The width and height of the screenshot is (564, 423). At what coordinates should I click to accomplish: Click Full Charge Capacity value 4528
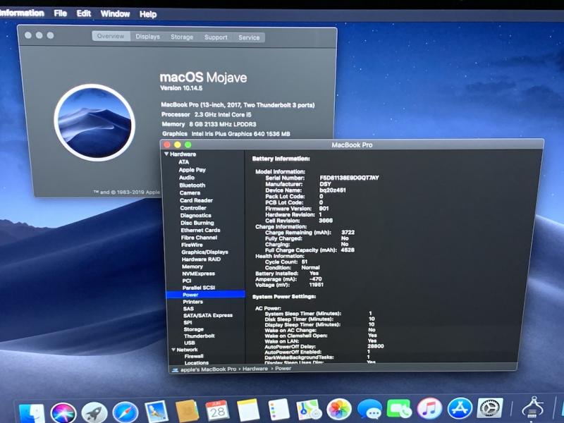(x=348, y=250)
